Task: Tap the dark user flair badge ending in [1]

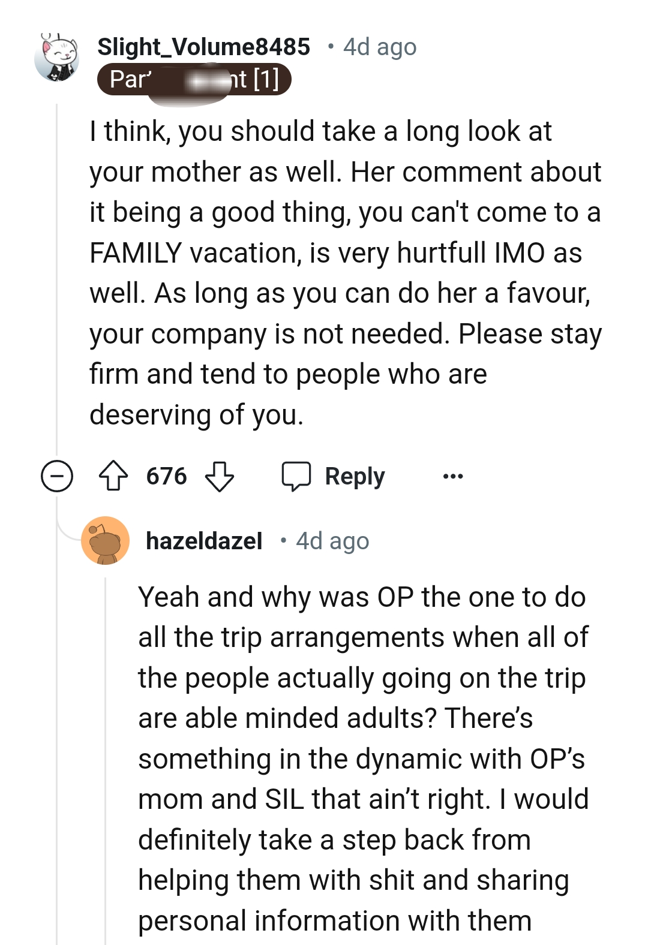Action: [194, 80]
